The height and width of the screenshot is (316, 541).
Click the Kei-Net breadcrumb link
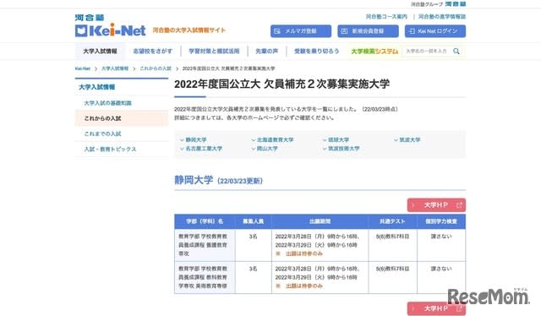click(x=83, y=68)
